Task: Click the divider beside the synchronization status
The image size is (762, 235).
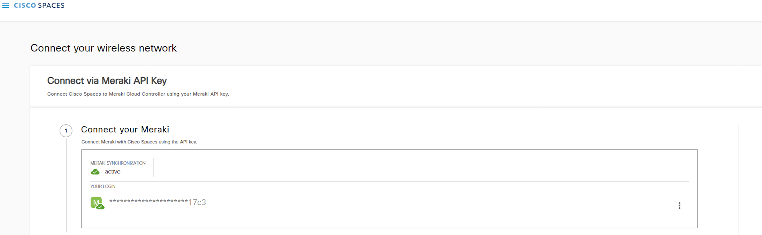Action: 154,168
